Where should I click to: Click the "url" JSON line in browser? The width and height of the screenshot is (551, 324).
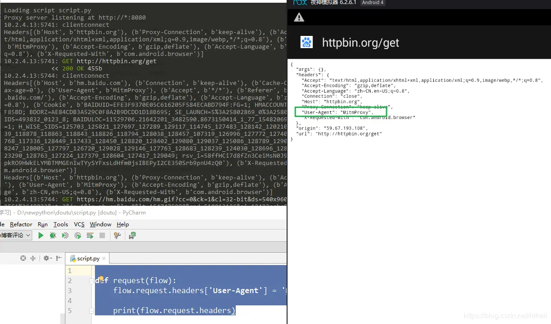(x=339, y=134)
